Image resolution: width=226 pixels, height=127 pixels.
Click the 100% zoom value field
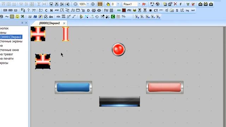coord(82,4)
